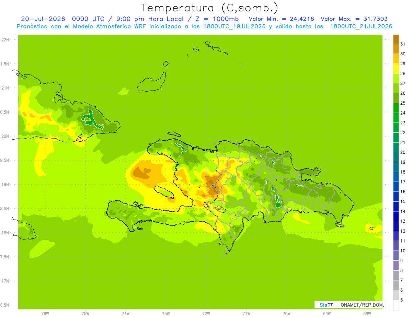Click the "ONAMET/REP.DOM." credit label
This screenshot has width=412, height=318.
click(x=362, y=305)
